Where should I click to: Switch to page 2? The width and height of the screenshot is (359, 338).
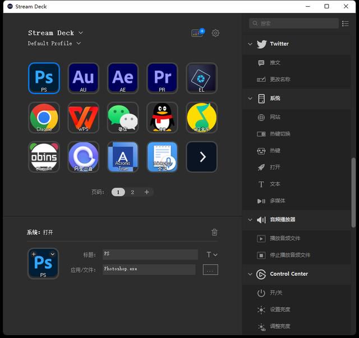click(132, 192)
